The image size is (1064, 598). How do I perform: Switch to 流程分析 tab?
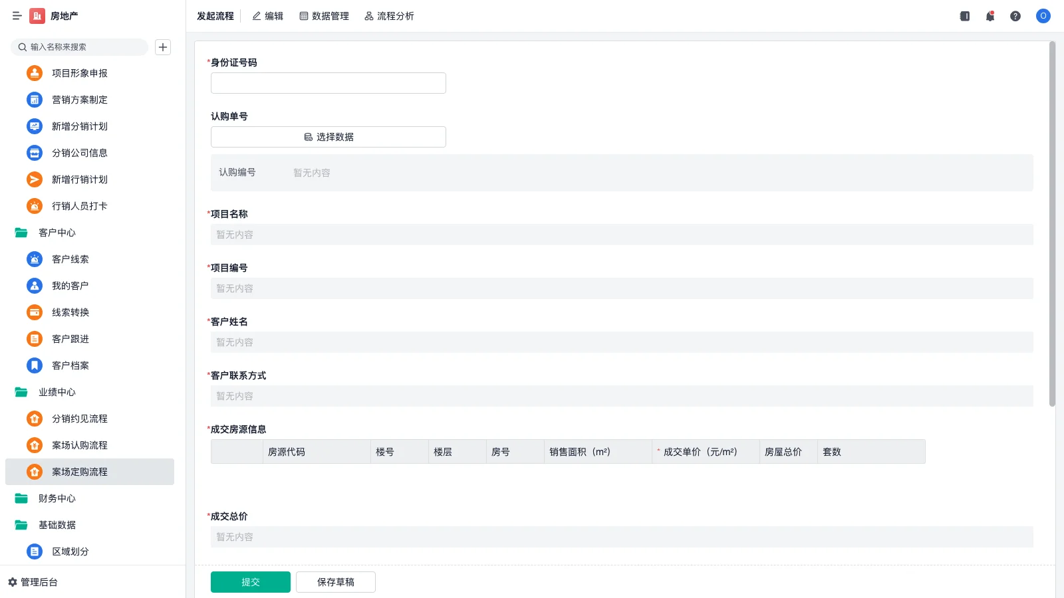point(390,16)
